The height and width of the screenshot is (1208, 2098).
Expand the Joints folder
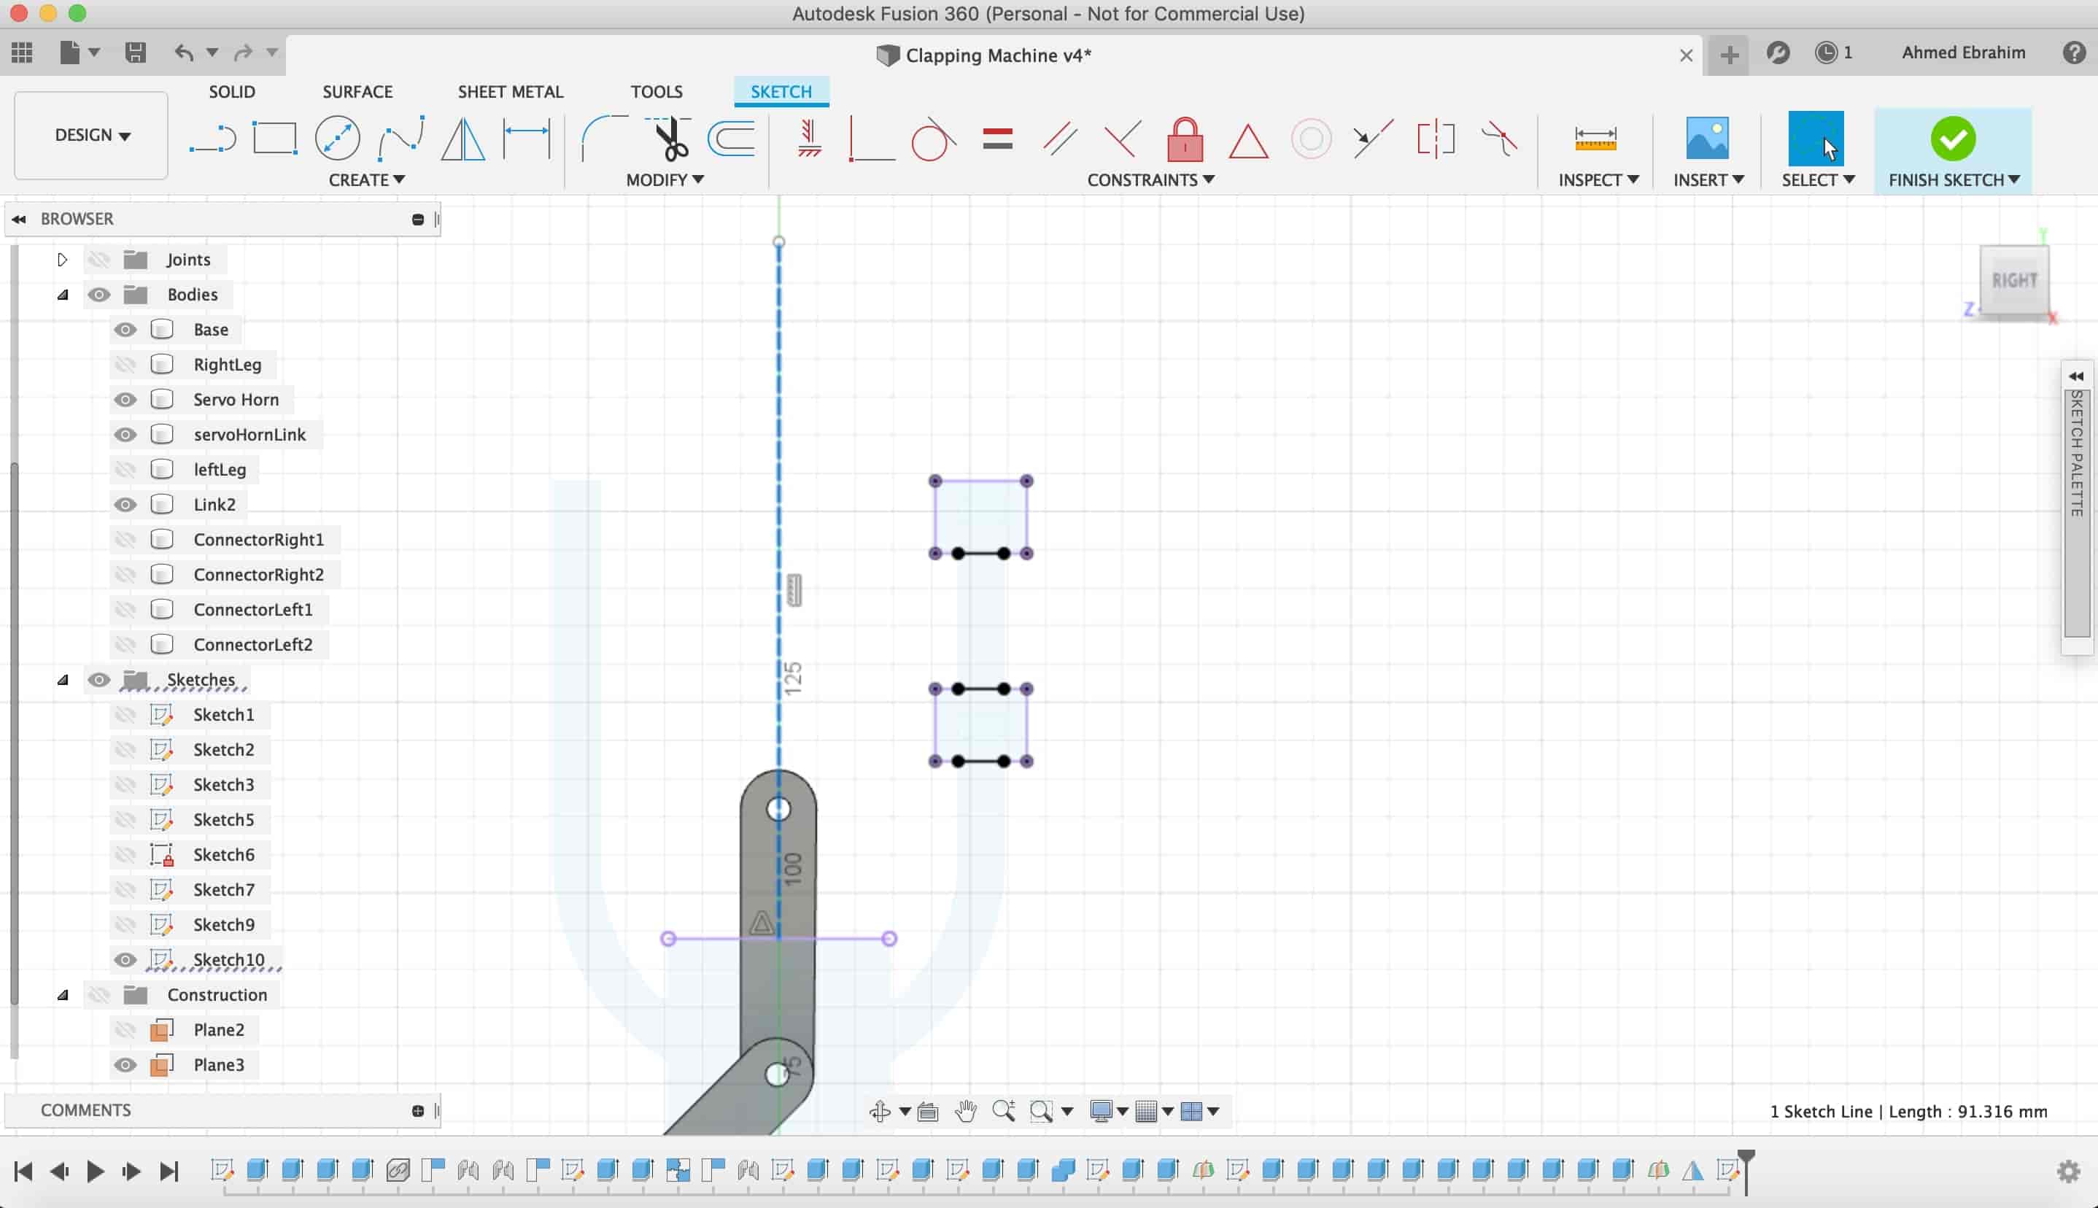[62, 259]
